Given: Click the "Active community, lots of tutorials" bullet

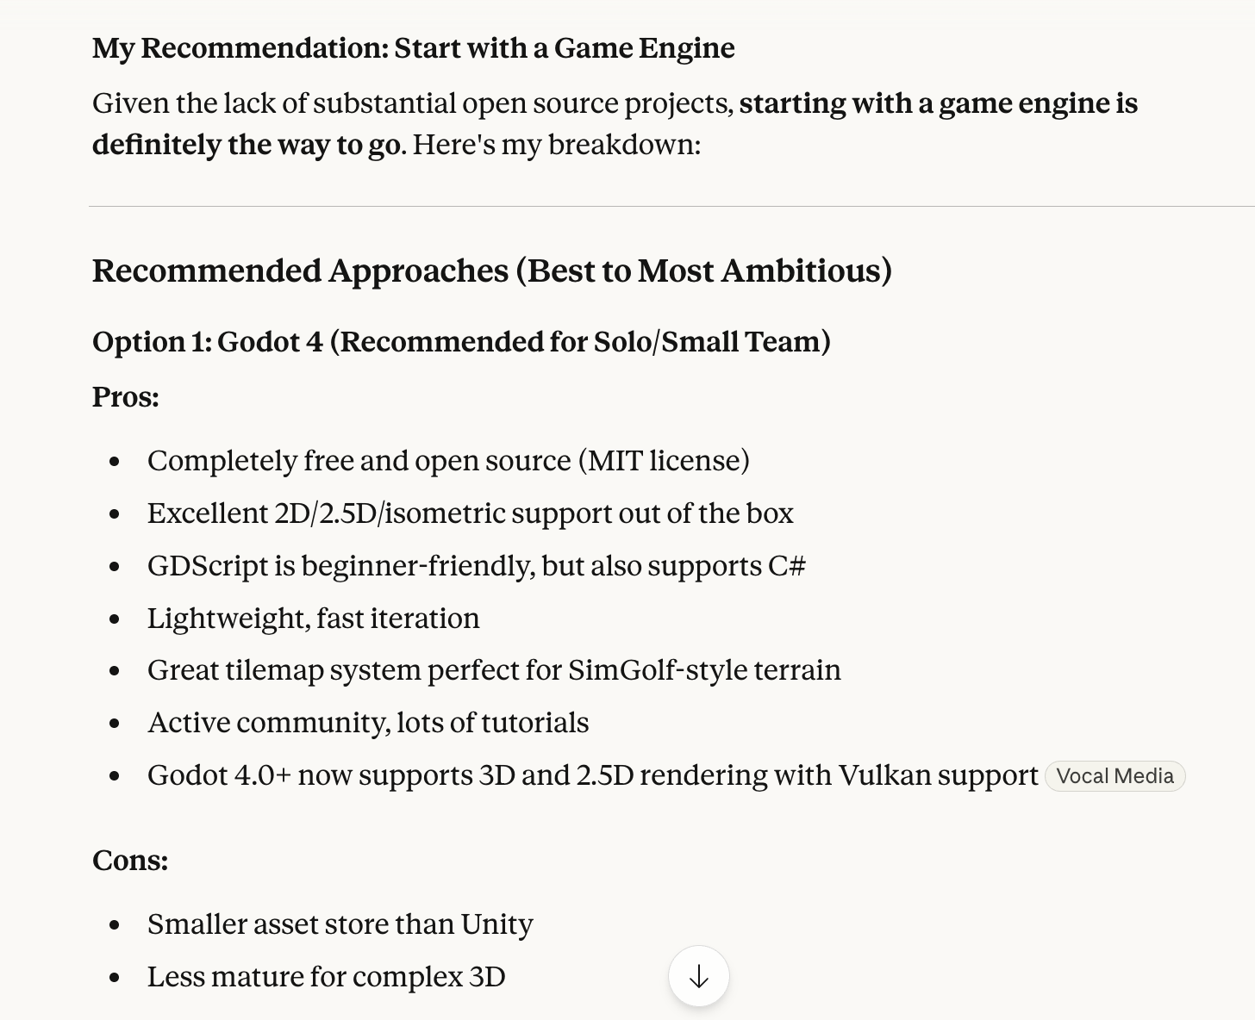Looking at the screenshot, I should point(368,723).
